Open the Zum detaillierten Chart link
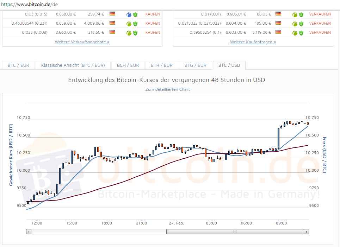 (167, 89)
